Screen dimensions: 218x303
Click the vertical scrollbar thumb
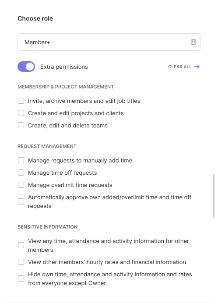tap(214, 196)
